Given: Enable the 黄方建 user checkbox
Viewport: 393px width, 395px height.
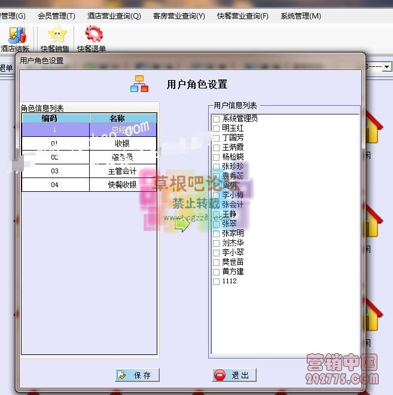Looking at the screenshot, I should tap(216, 272).
